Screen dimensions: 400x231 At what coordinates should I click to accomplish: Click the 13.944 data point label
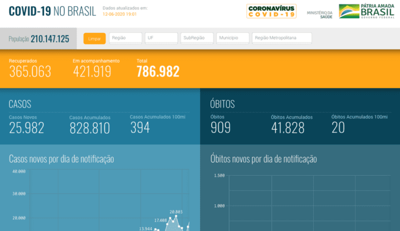[146, 229]
